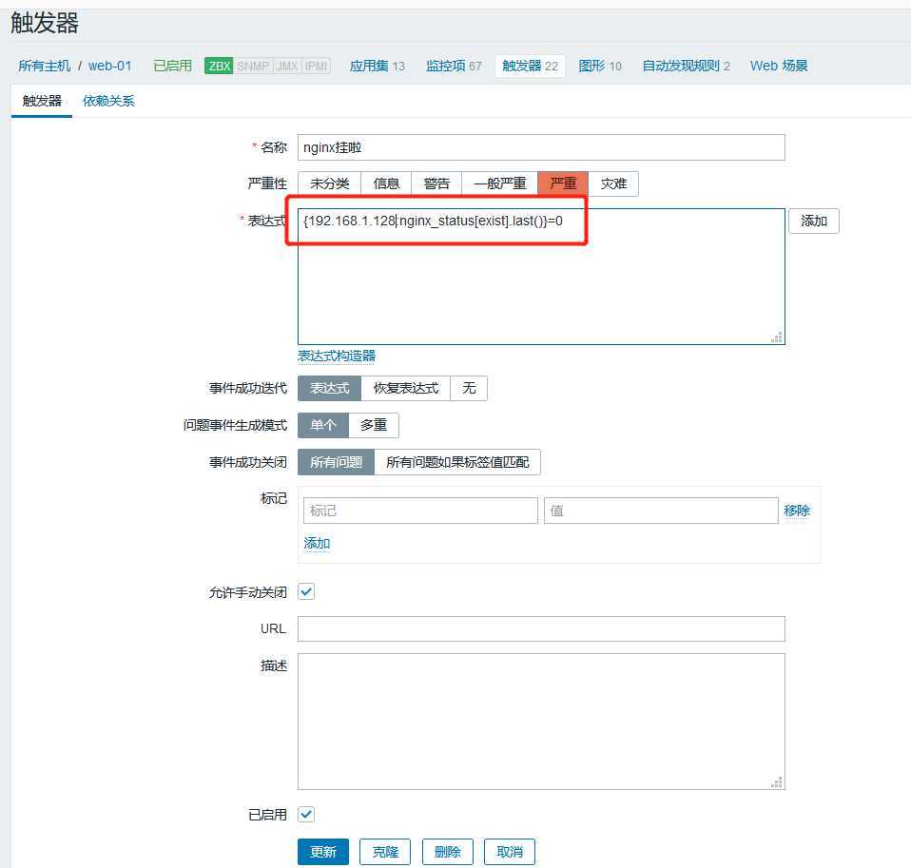The image size is (911, 868).
Task: Click the URL input field
Action: point(541,629)
